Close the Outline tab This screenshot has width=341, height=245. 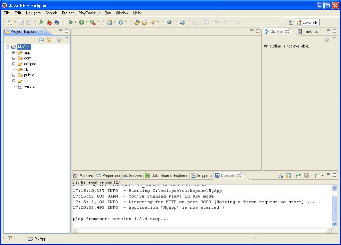pyautogui.click(x=287, y=32)
